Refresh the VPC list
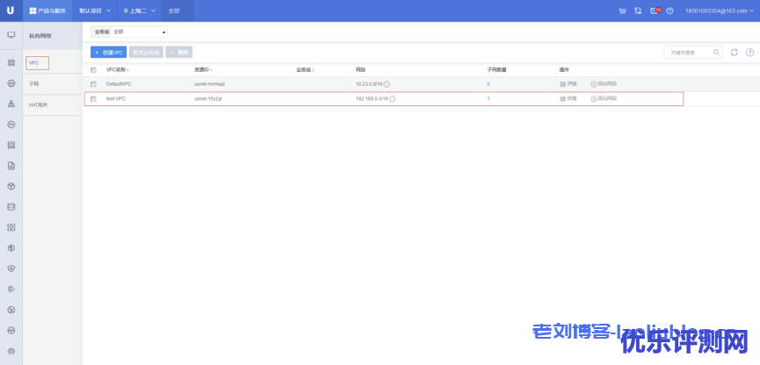 [x=734, y=53]
